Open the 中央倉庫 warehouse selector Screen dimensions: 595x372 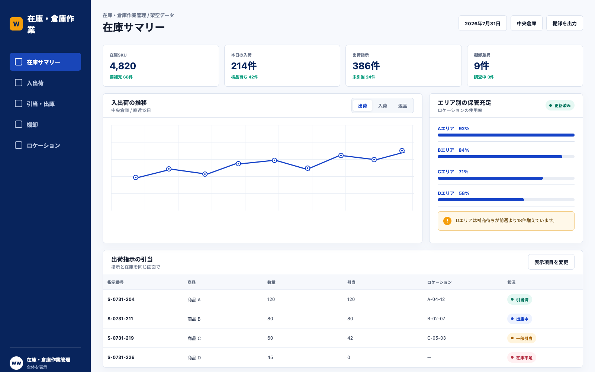pyautogui.click(x=527, y=23)
